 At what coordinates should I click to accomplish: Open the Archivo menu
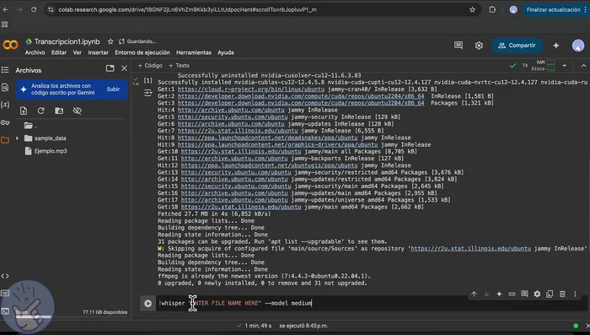[35, 52]
